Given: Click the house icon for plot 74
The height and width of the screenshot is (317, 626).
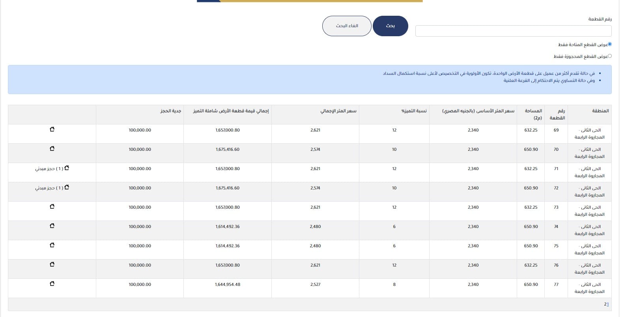Looking at the screenshot, I should click(x=52, y=226).
